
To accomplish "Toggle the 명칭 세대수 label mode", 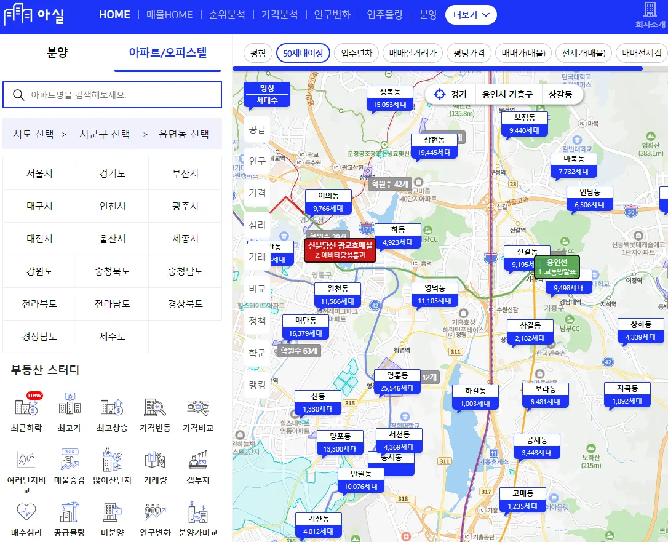I will pyautogui.click(x=267, y=94).
